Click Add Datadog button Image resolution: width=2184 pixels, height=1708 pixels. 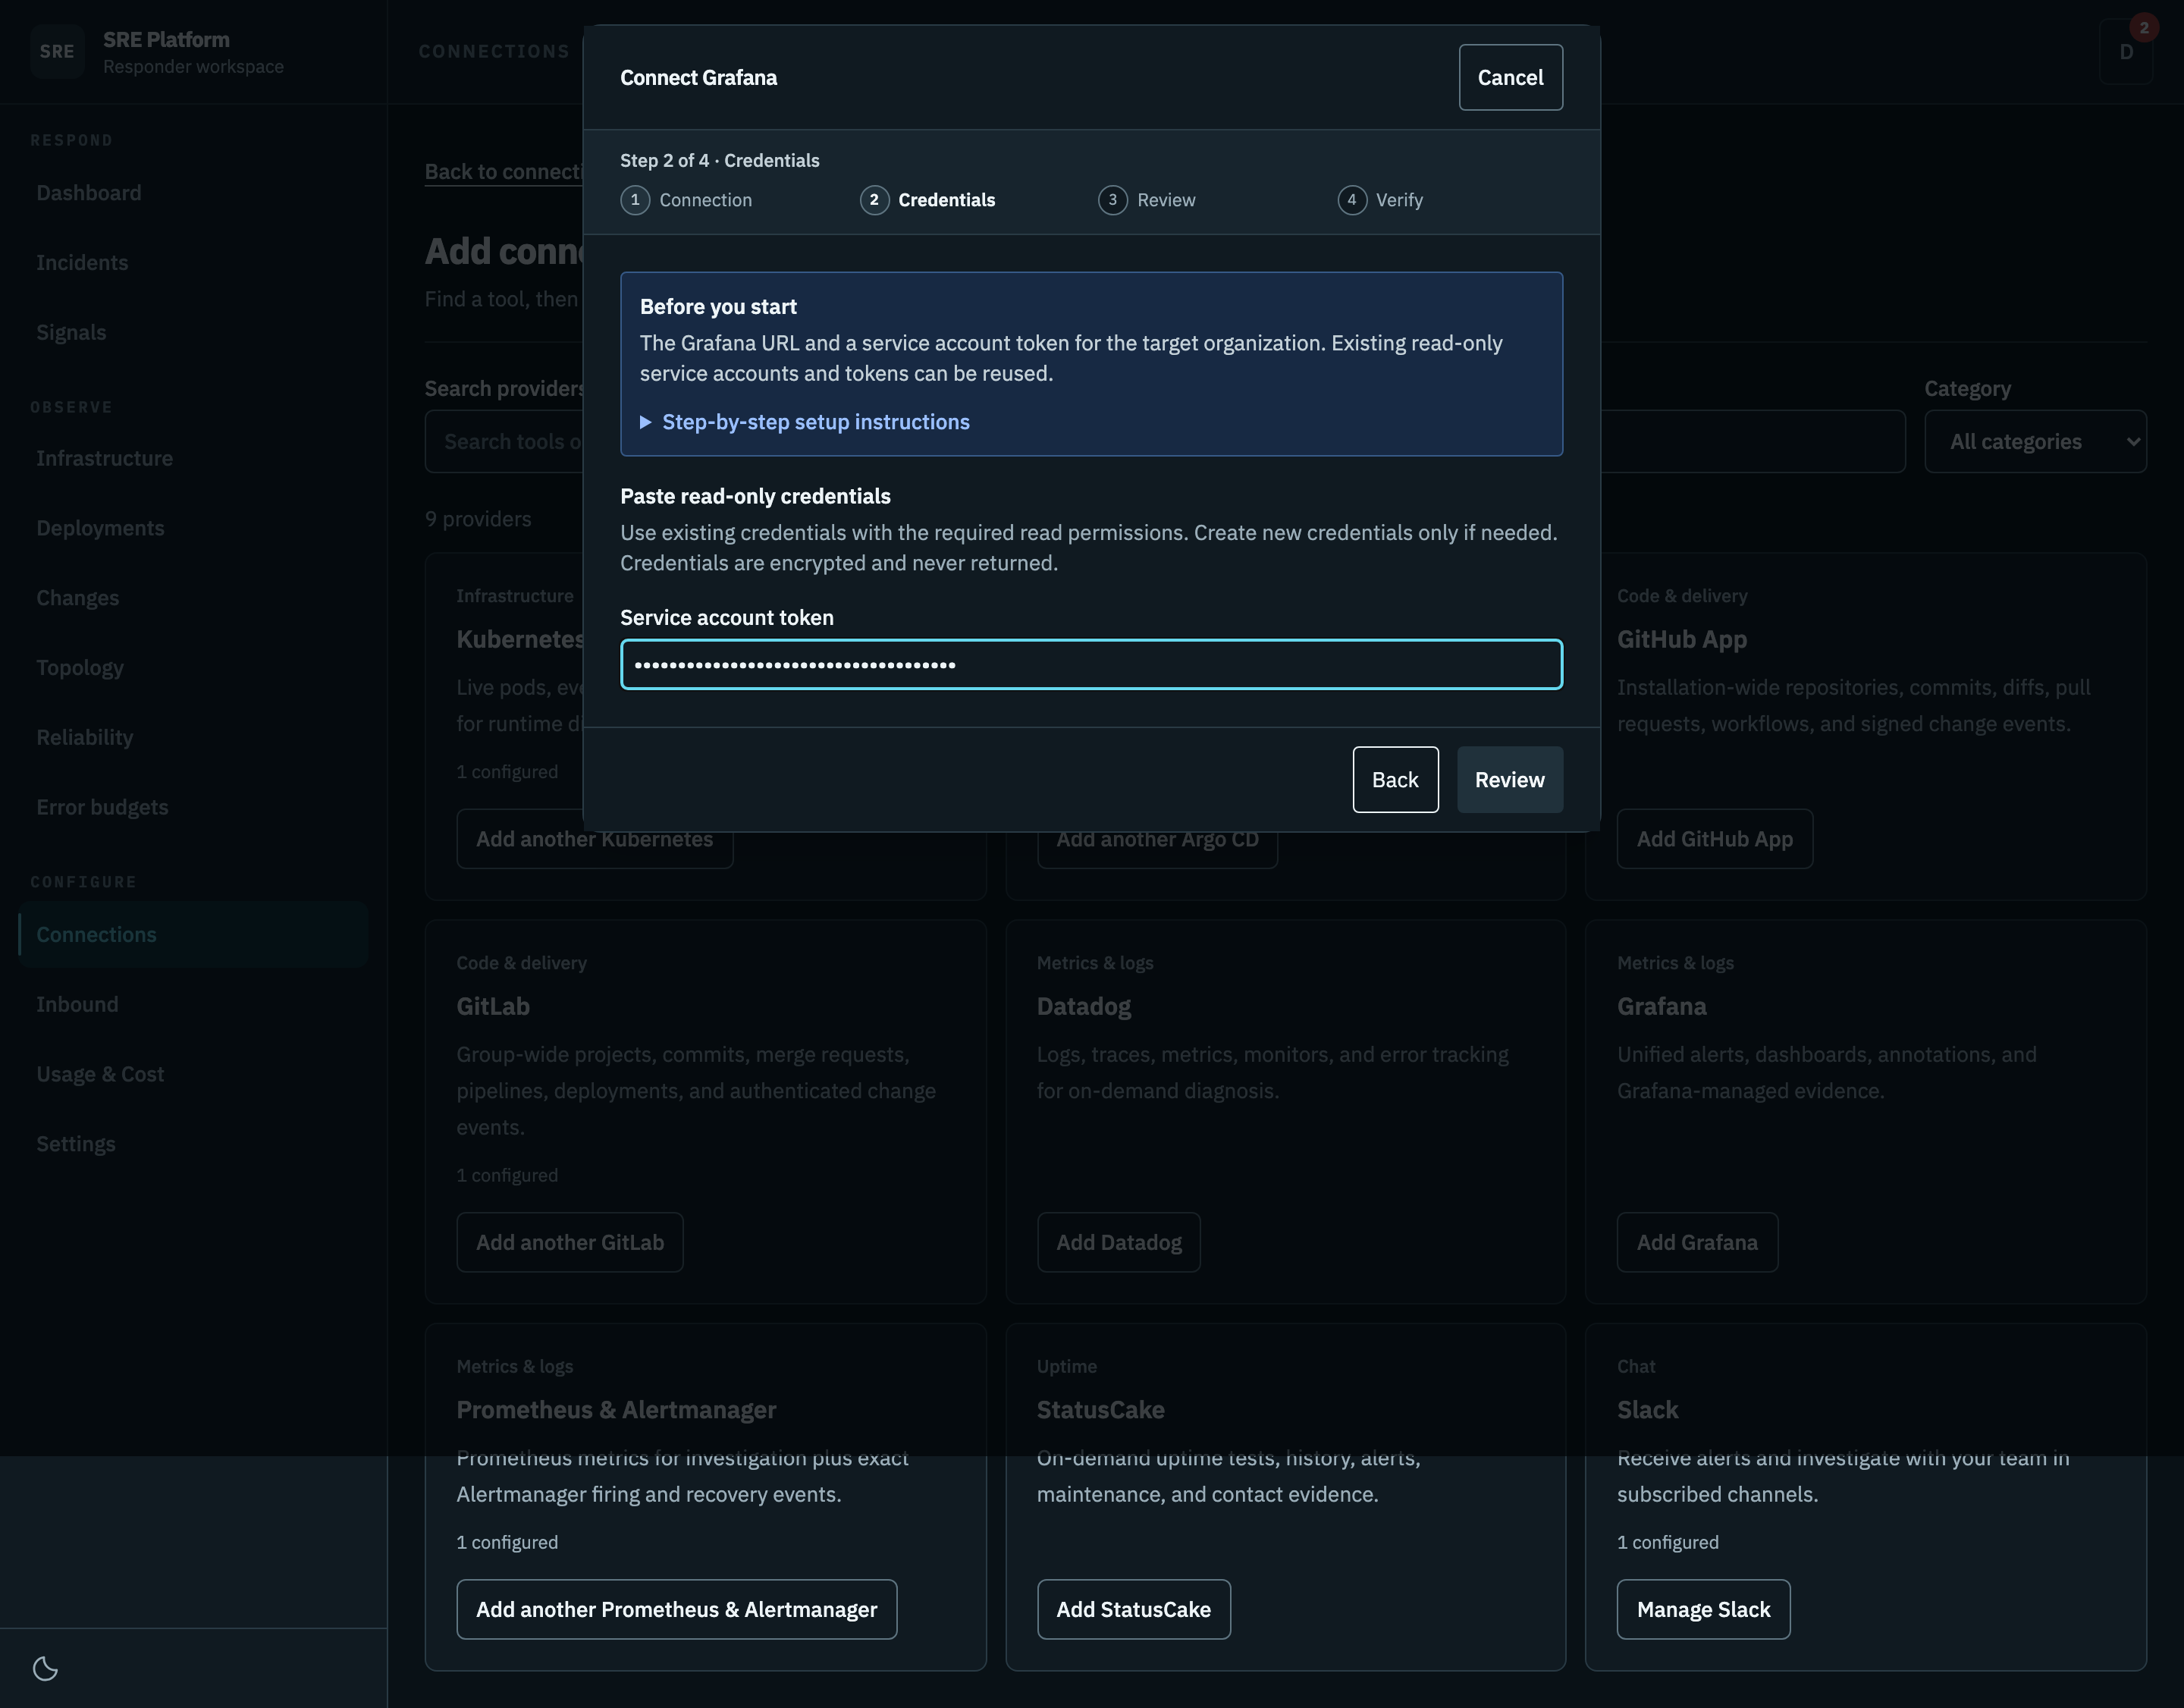pos(1118,1242)
